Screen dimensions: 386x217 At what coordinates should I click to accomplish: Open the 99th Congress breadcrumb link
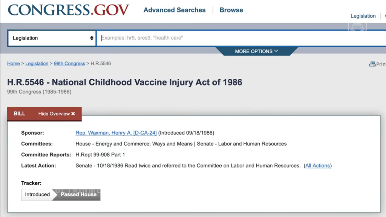coord(69,64)
